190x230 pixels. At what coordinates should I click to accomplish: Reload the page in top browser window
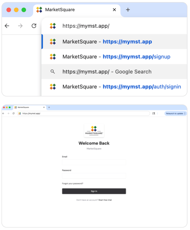tap(34, 26)
